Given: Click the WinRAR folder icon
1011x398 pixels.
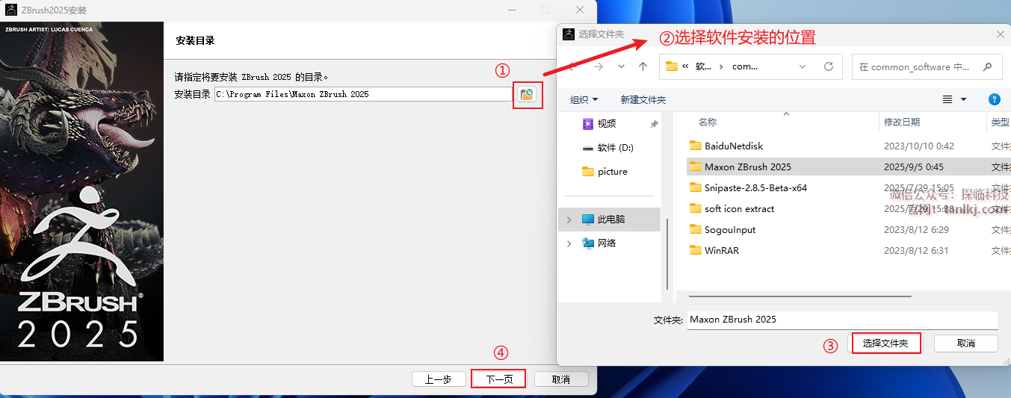Looking at the screenshot, I should [695, 251].
